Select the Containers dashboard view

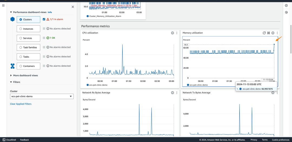(x=28, y=66)
